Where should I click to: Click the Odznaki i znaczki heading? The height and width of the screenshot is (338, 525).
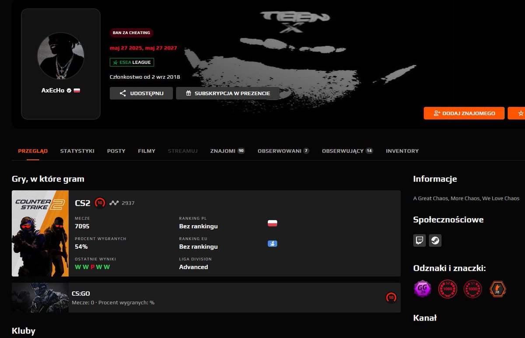point(450,268)
